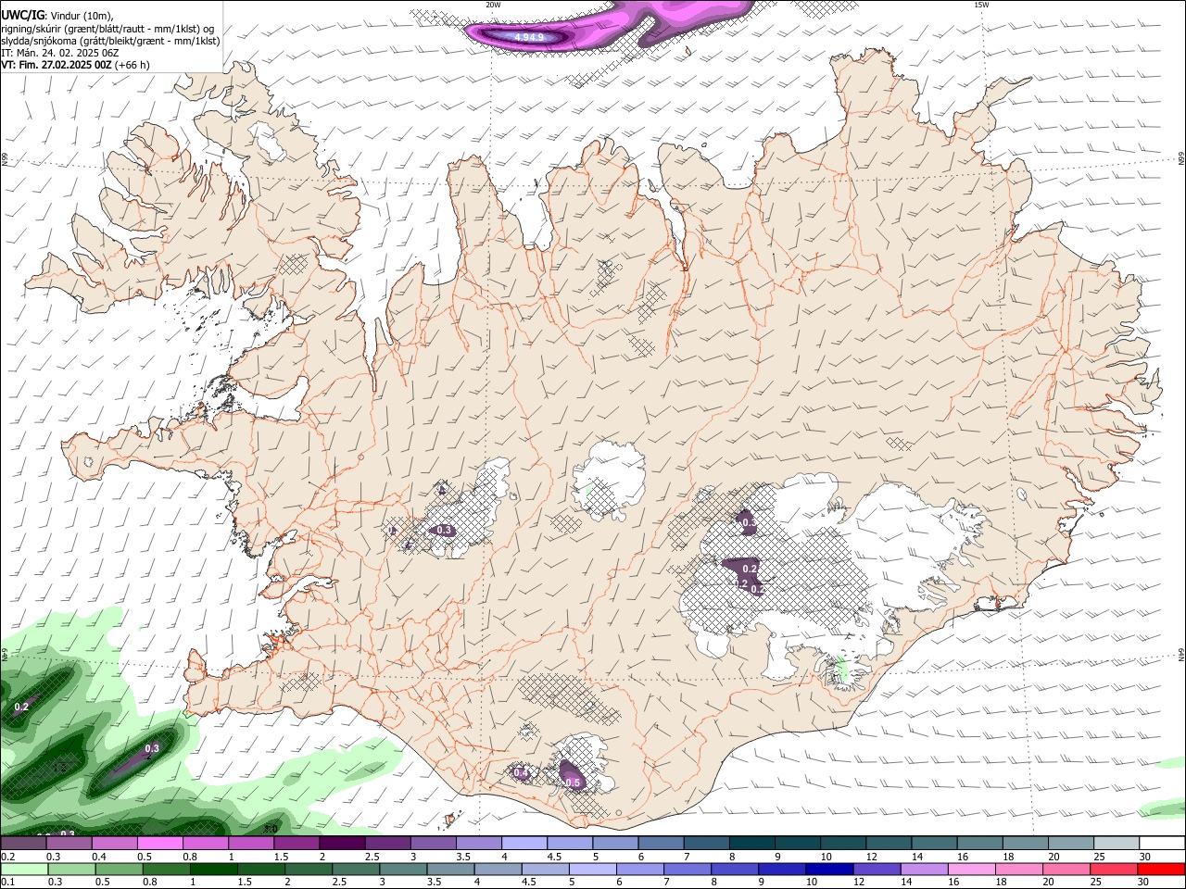Click the '20W' longitude label at top
Viewport: 1186px width, 889px height.
pos(493,5)
